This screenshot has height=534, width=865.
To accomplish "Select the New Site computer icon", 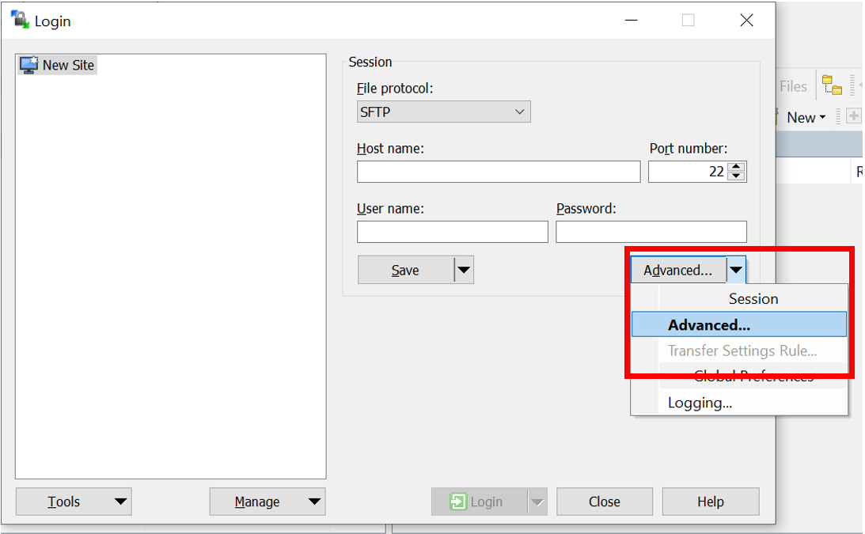I will click(x=29, y=65).
